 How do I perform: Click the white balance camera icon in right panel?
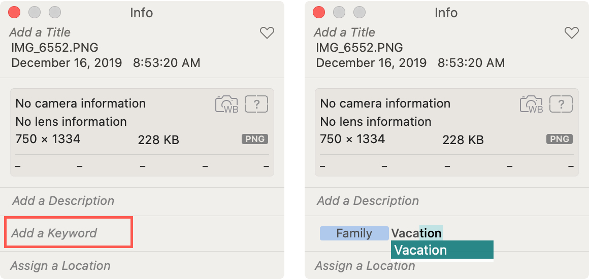[x=531, y=104]
